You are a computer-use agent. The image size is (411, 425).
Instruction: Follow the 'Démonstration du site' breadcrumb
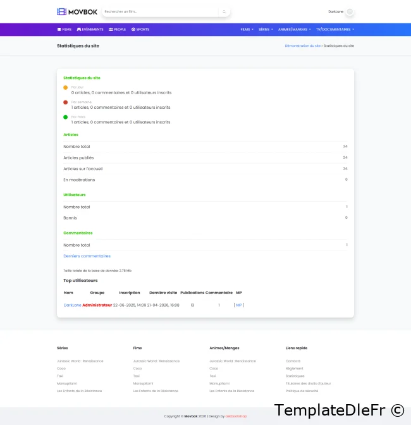point(302,46)
